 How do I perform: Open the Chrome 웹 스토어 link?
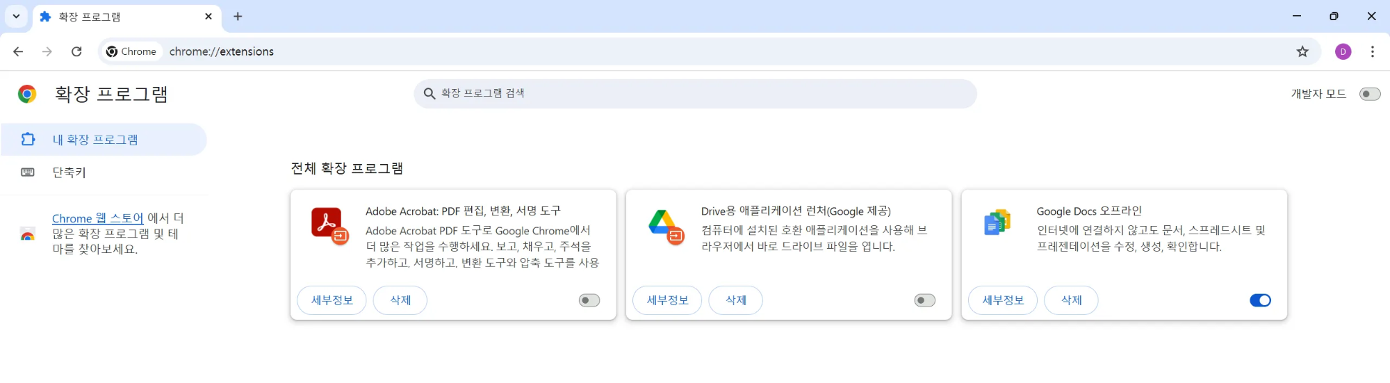point(98,218)
